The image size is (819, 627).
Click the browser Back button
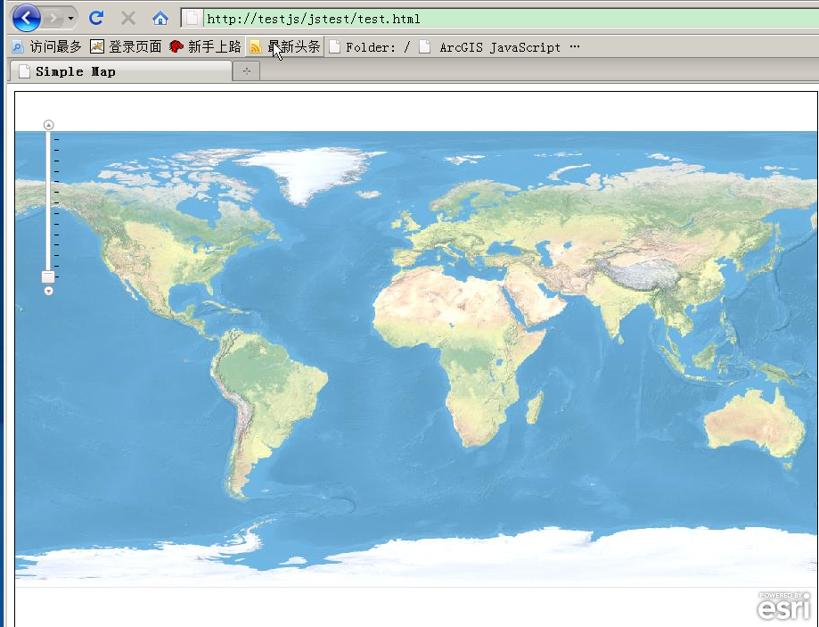tap(26, 17)
